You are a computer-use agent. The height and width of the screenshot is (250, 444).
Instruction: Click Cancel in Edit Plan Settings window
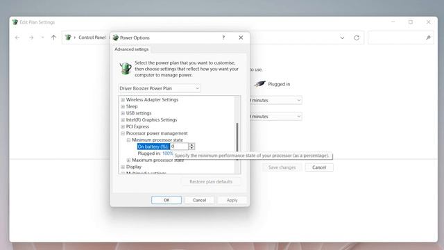[x=319, y=167]
